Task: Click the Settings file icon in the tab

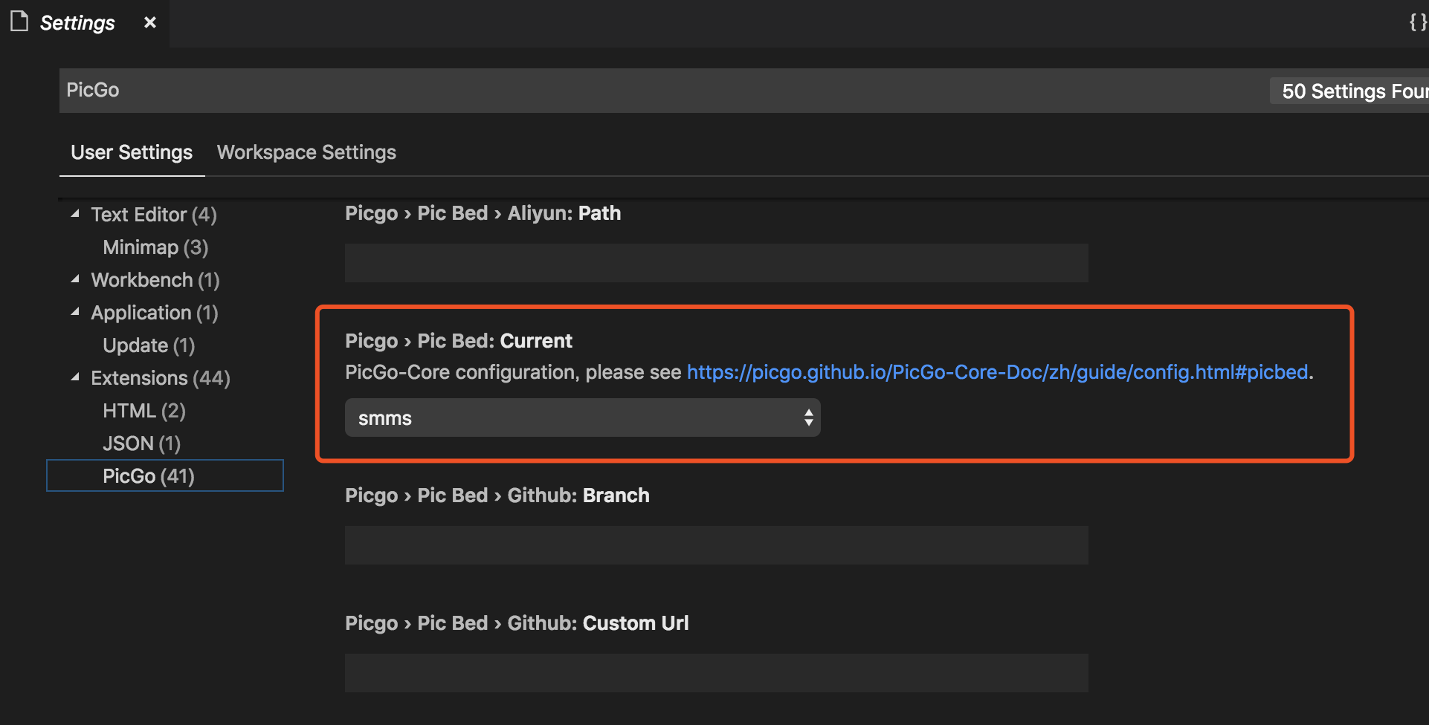Action: point(19,22)
